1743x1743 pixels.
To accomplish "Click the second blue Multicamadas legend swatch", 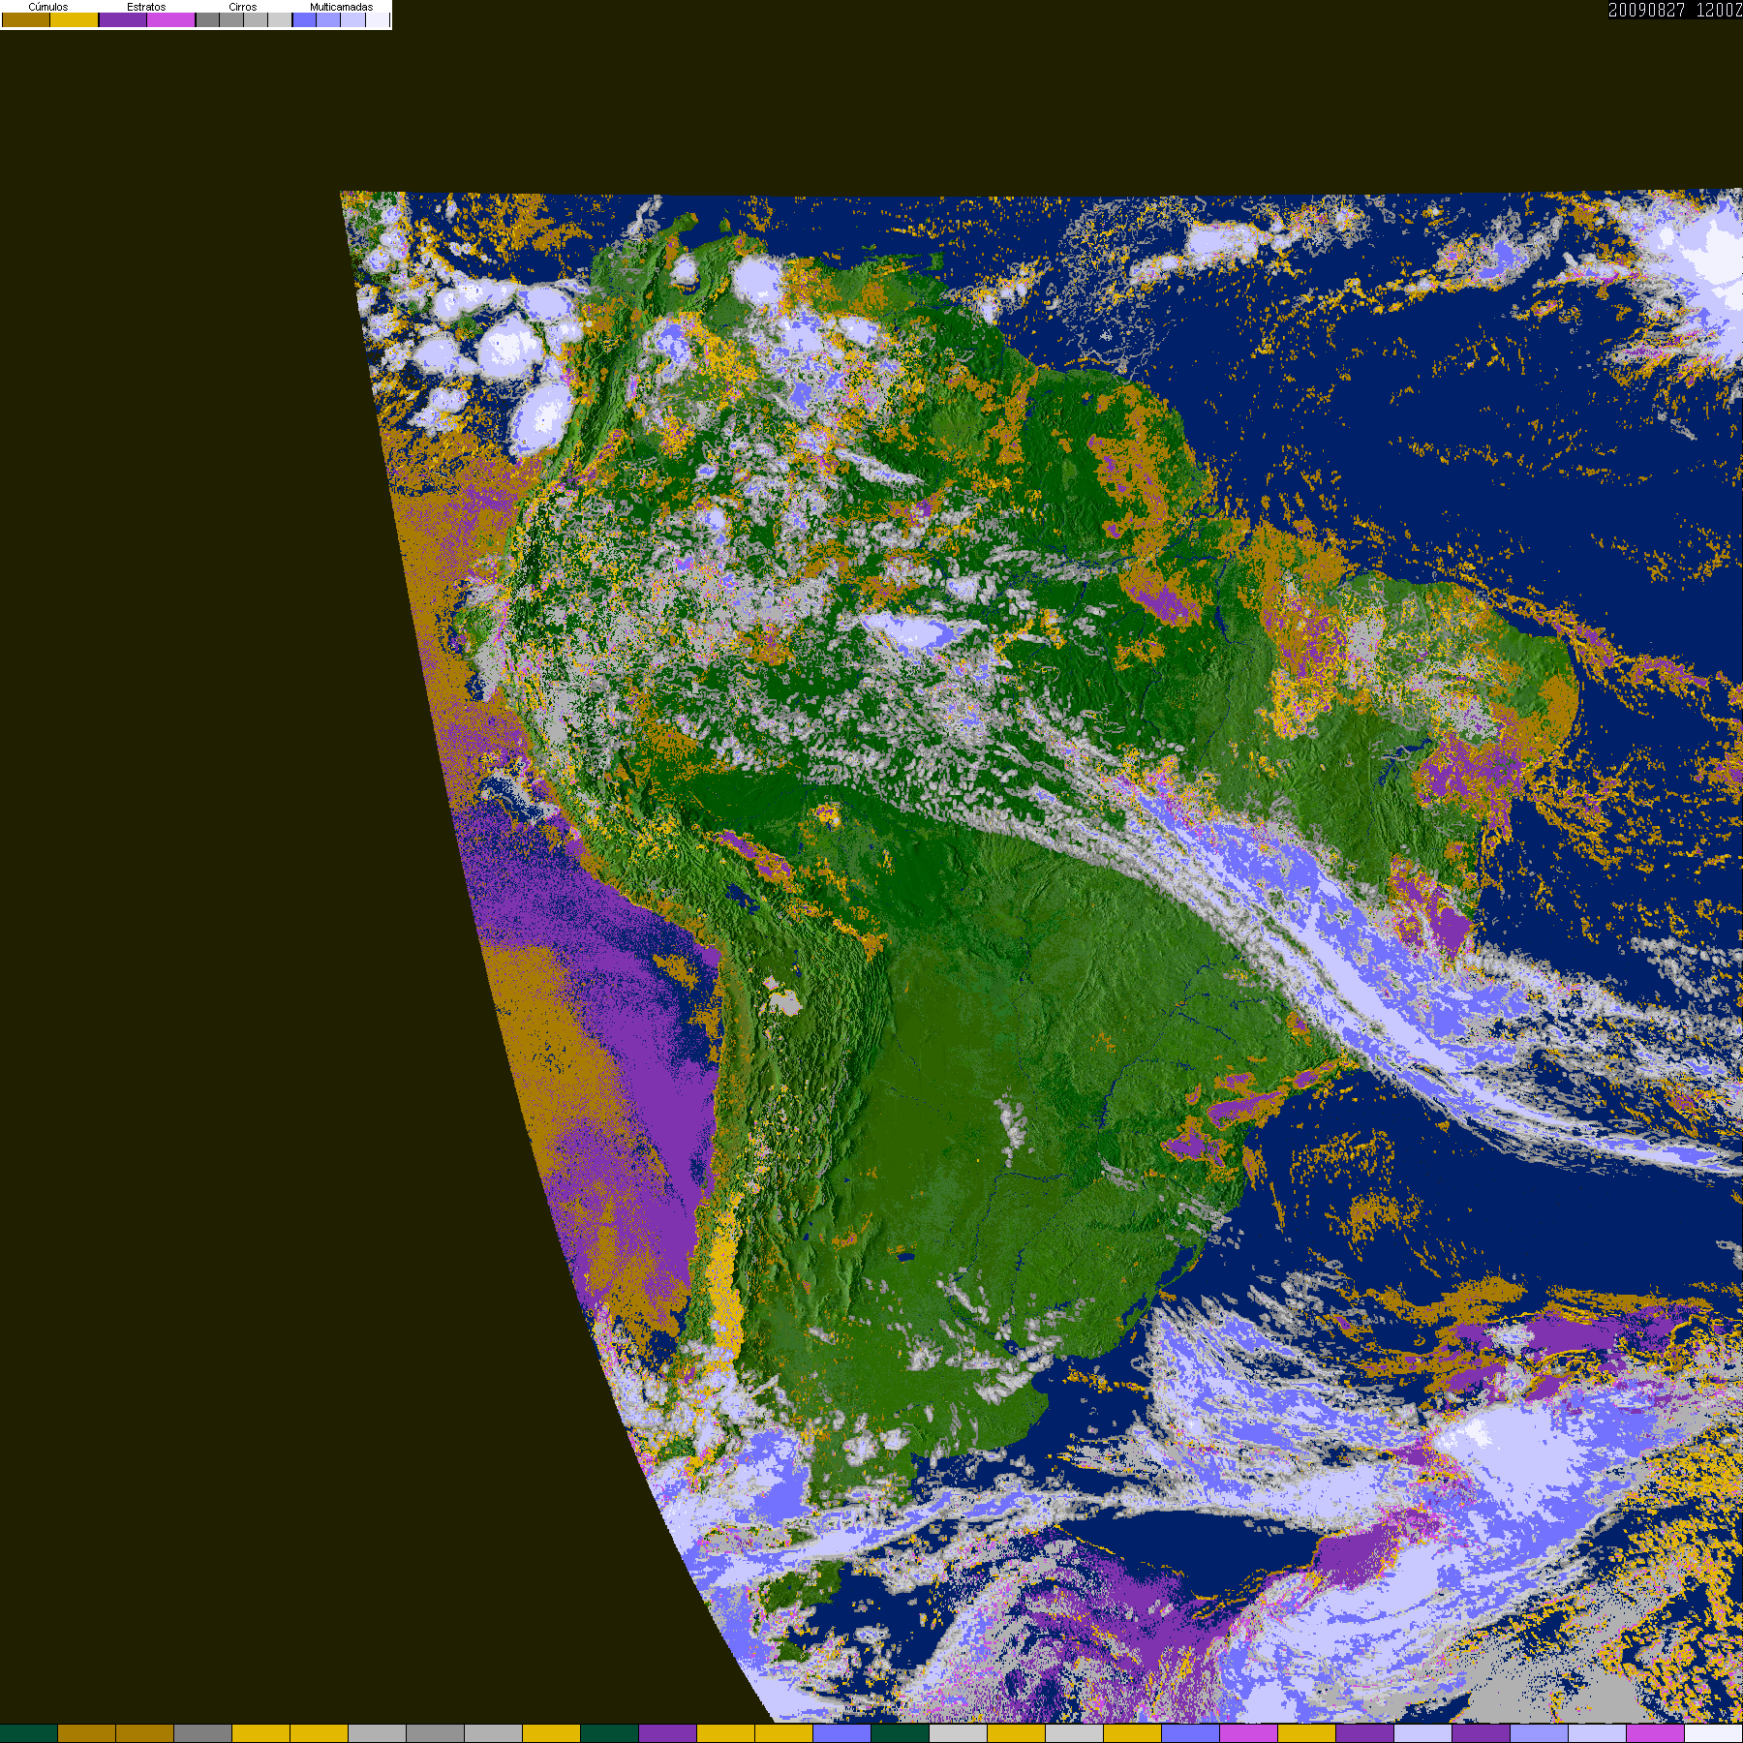I will coord(328,19).
